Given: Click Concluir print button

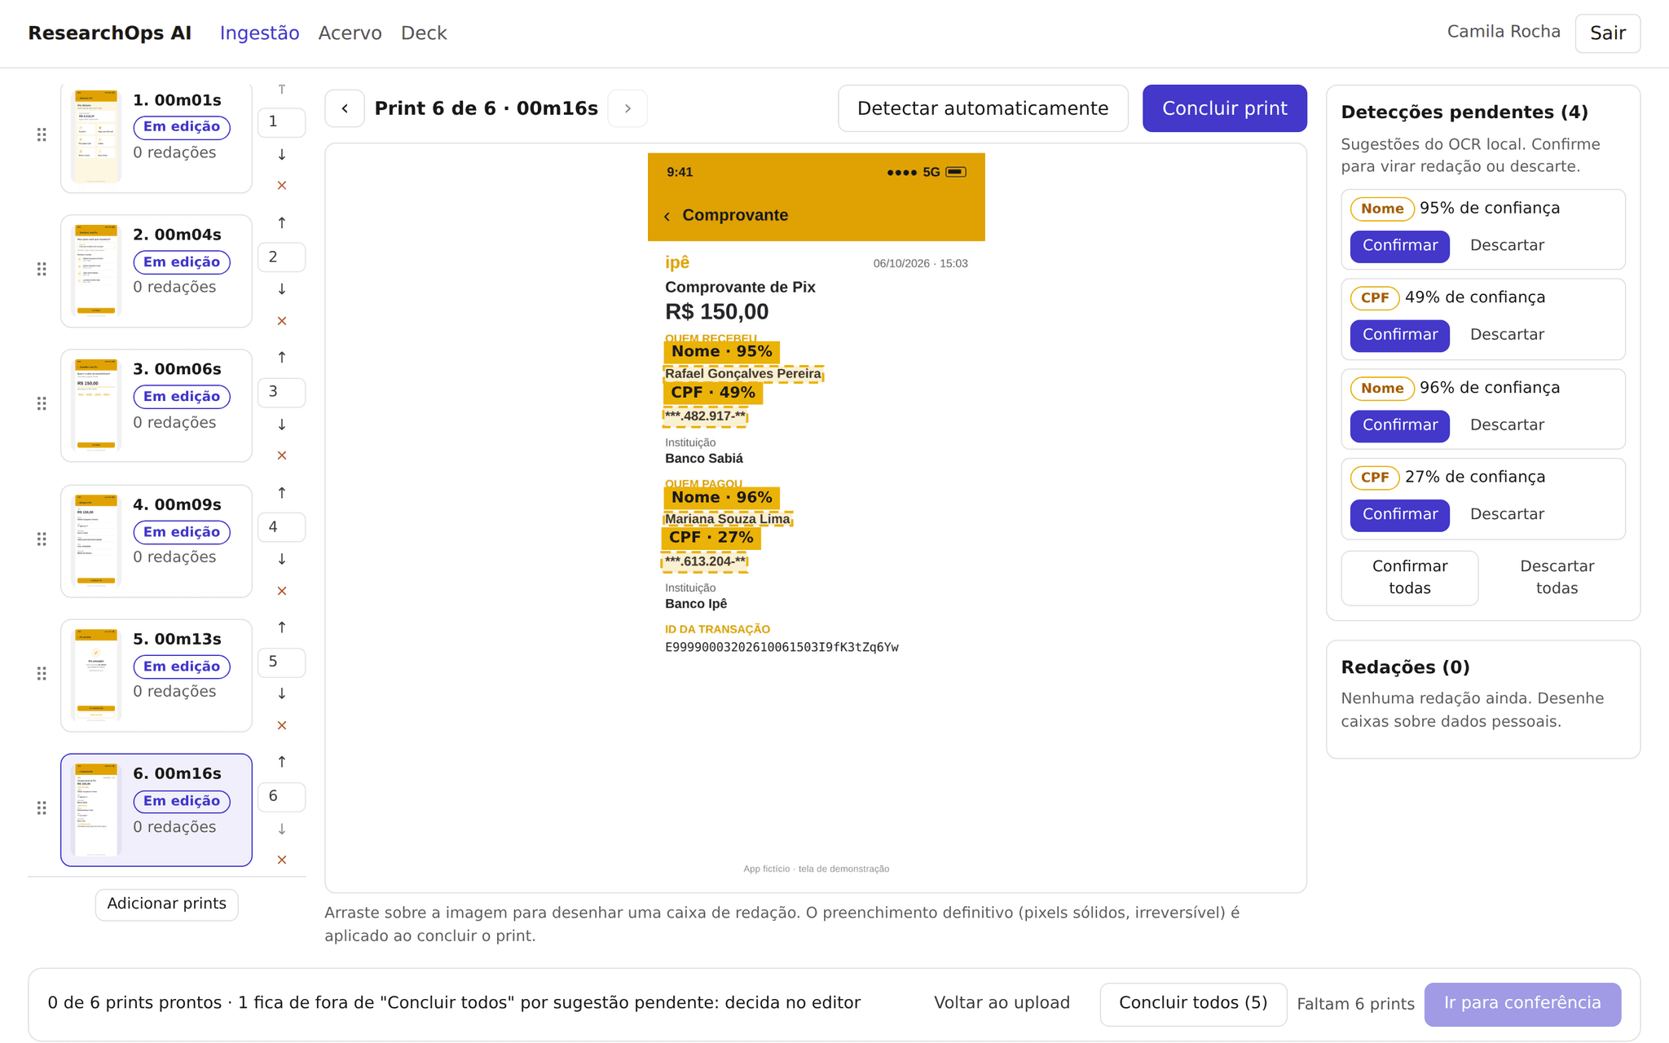Looking at the screenshot, I should coord(1224,108).
